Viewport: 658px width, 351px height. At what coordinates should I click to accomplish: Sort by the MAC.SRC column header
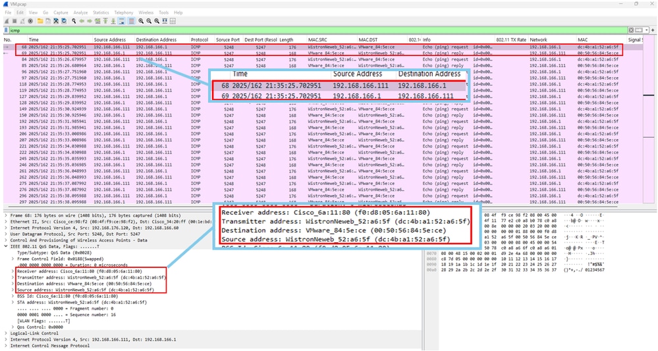317,40
